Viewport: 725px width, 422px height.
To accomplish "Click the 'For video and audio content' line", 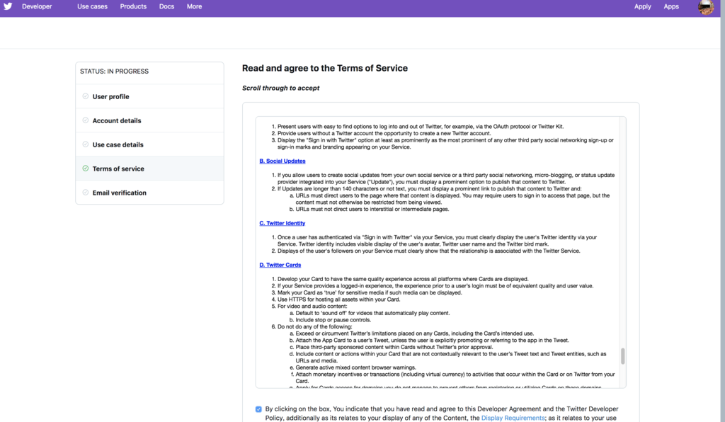I will pos(312,306).
